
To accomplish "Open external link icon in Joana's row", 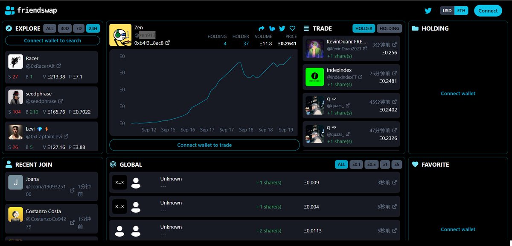I will pyautogui.click(x=72, y=190).
